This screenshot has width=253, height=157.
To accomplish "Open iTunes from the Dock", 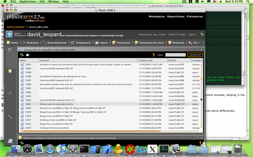I will (62, 149).
